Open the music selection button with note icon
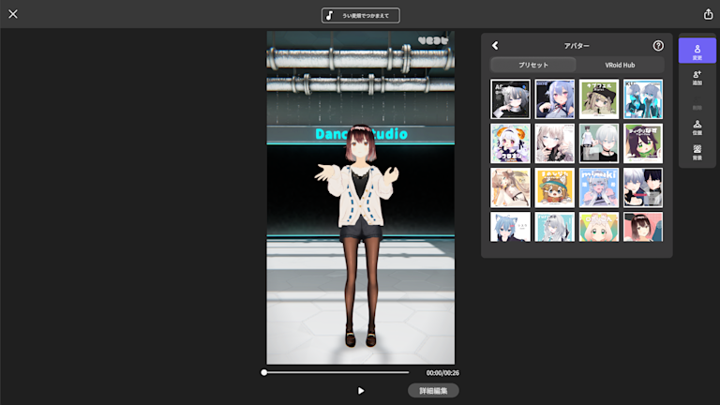 [360, 16]
